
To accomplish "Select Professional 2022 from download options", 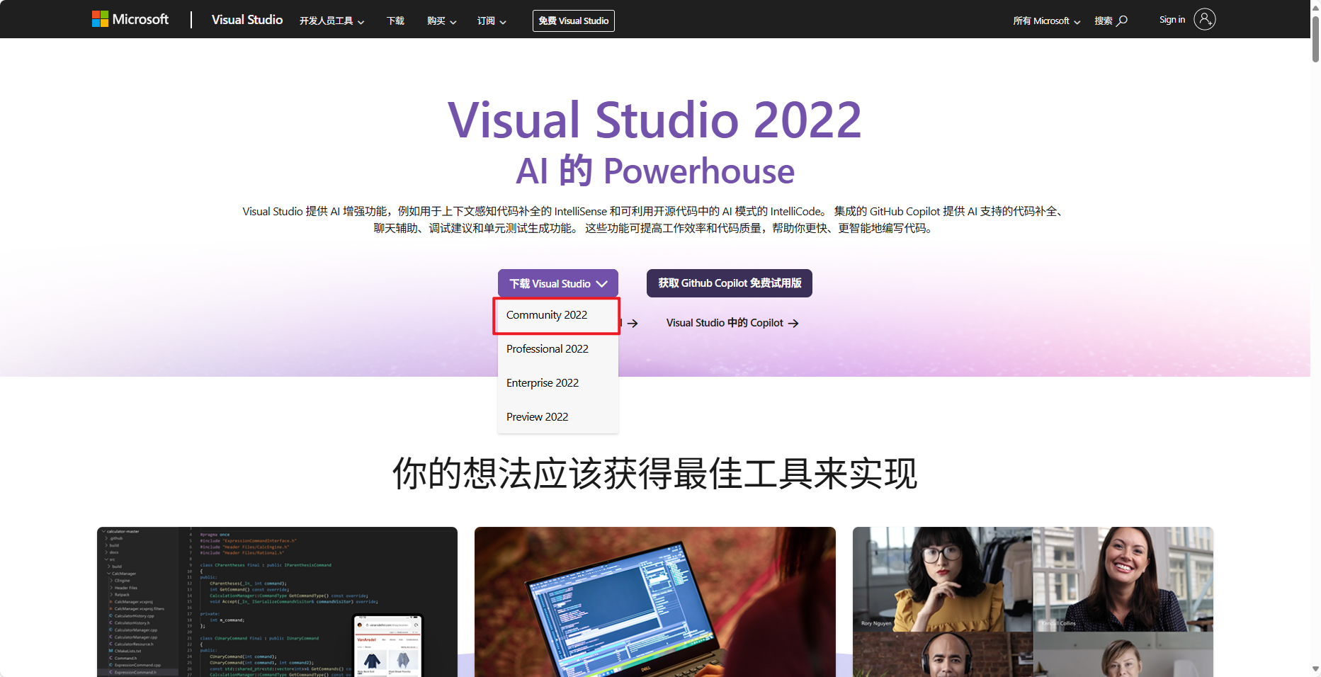I will tap(547, 348).
